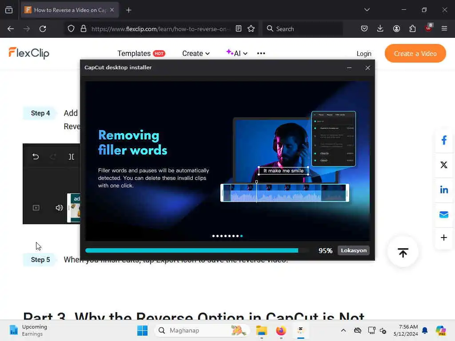Select the first slideshow dot indicator
This screenshot has width=455, height=341.
(x=214, y=236)
